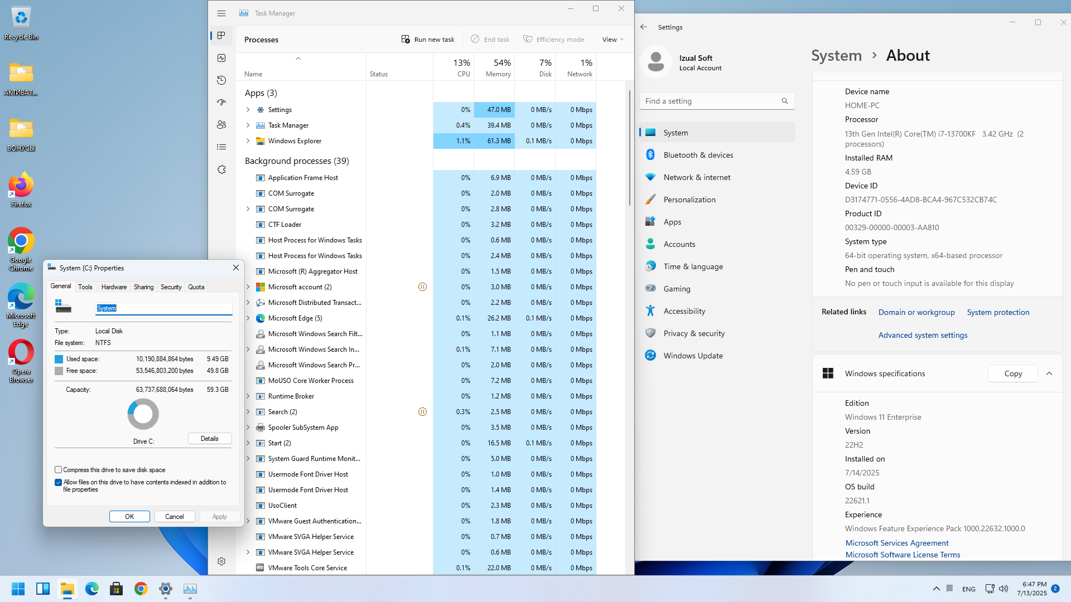Copy Windows specifications

(1013, 373)
